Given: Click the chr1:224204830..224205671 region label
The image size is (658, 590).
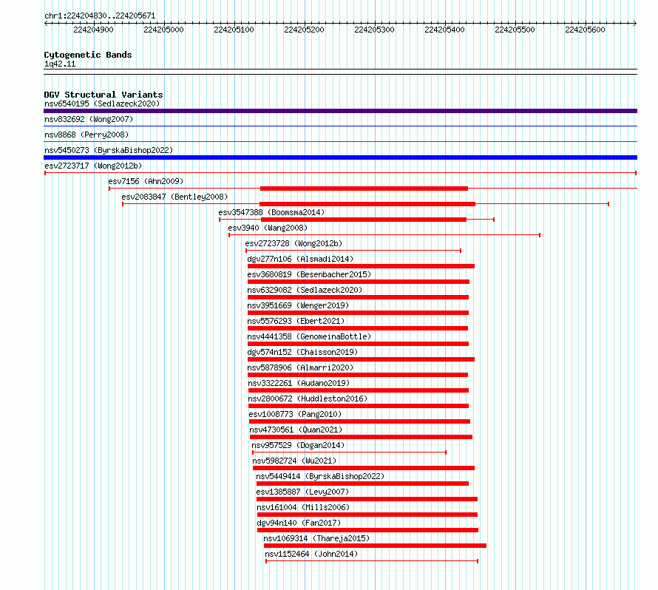Looking at the screenshot, I should pos(100,16).
